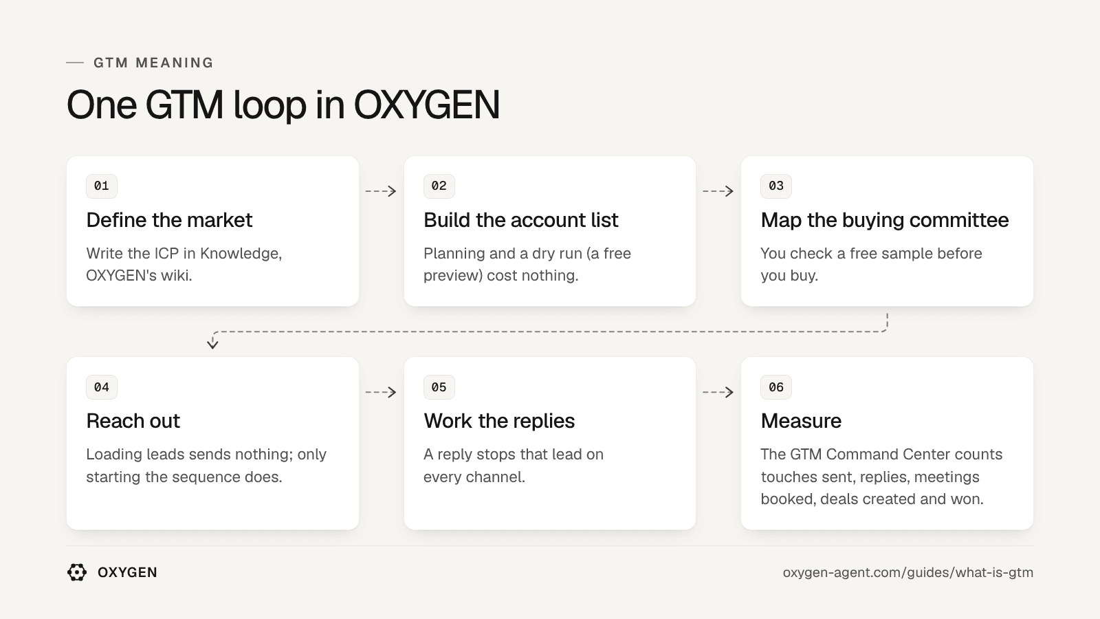Select step badge 06
The image size is (1100, 619).
[x=776, y=387]
